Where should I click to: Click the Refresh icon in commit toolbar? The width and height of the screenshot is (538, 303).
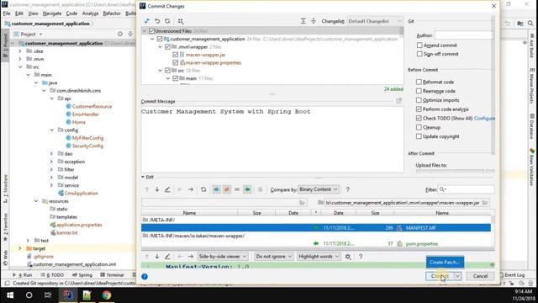(167, 21)
